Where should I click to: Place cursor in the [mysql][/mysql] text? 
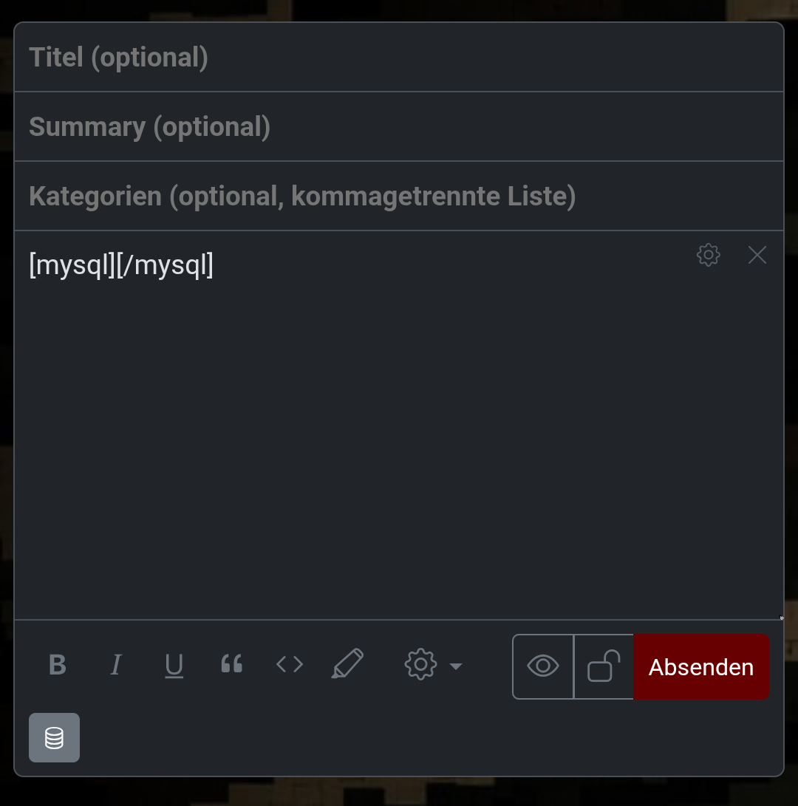tap(121, 264)
